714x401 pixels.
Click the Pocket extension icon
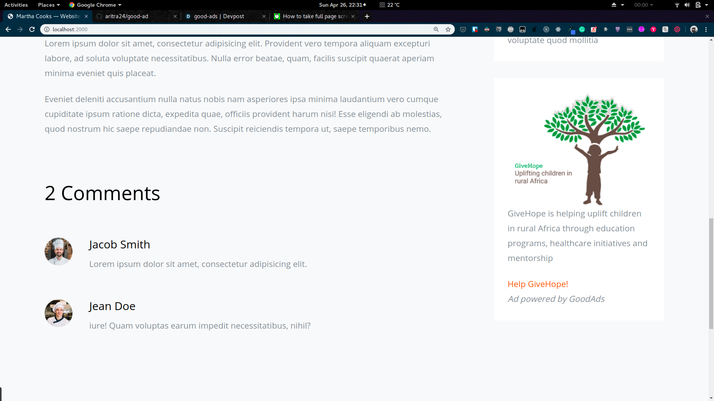click(463, 29)
